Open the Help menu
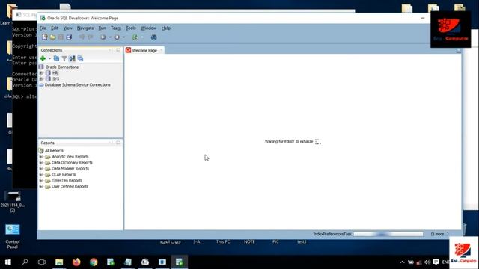This screenshot has width=479, height=269. pos(166,28)
